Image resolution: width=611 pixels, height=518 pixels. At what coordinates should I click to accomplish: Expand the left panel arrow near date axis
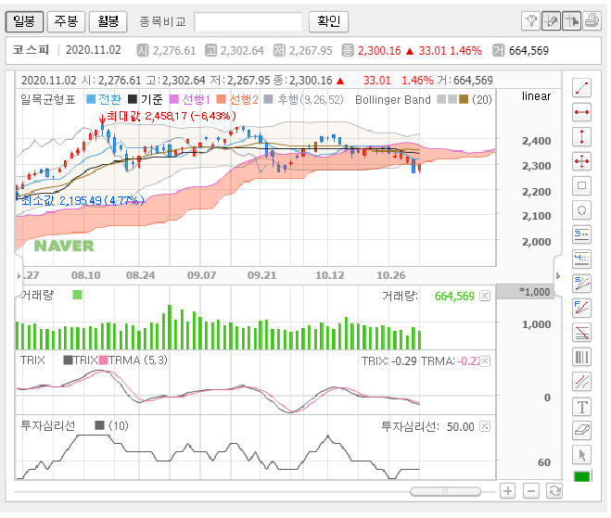click(x=19, y=276)
